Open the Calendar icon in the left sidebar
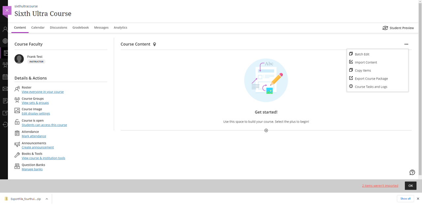This screenshot has height=205, width=422. coord(5,77)
